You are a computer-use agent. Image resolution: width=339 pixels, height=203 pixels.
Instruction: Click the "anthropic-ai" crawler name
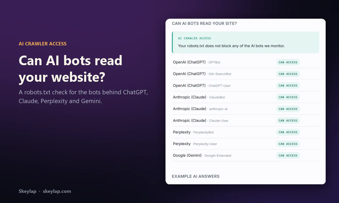coord(218,109)
